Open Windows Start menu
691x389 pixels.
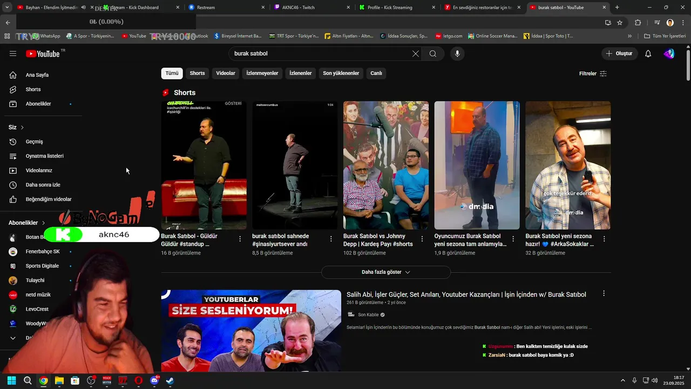tap(11, 380)
